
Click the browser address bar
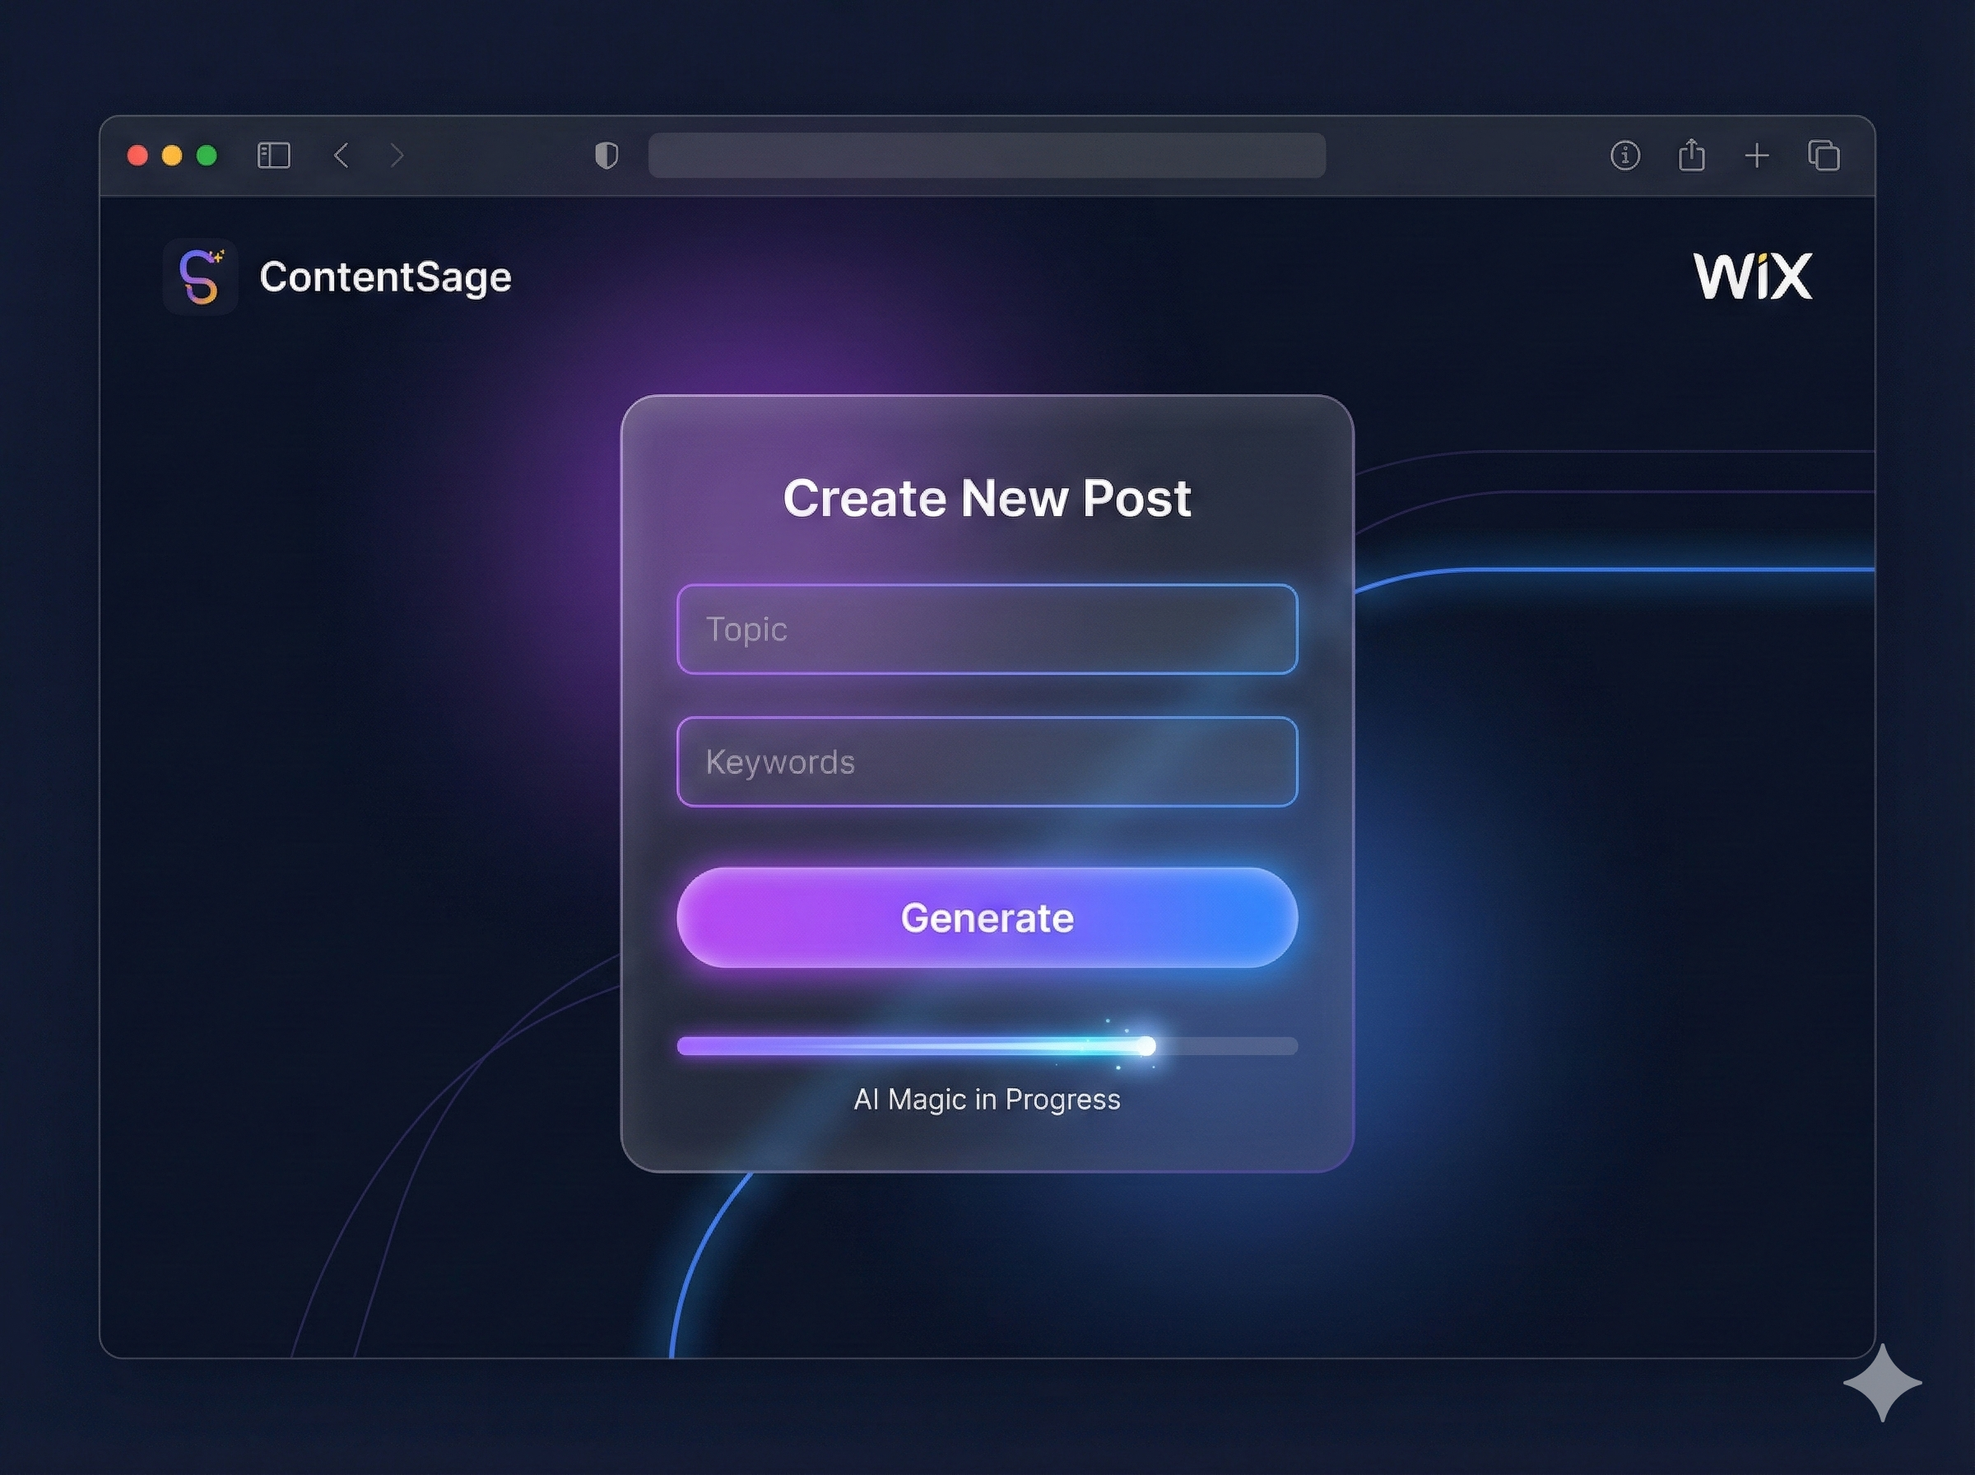click(986, 156)
